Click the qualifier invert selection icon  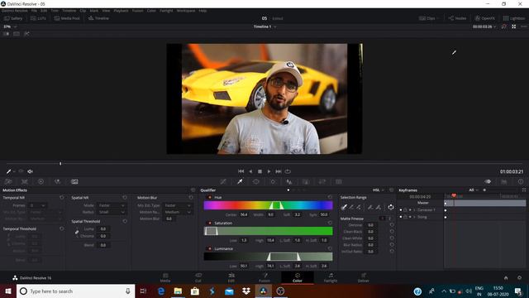tap(391, 207)
